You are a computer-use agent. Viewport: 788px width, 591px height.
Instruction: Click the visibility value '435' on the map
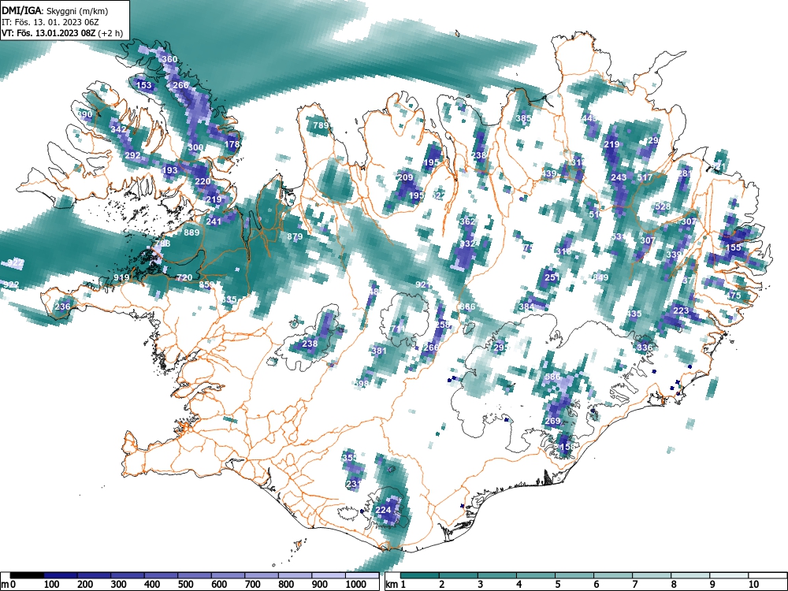pyautogui.click(x=634, y=314)
